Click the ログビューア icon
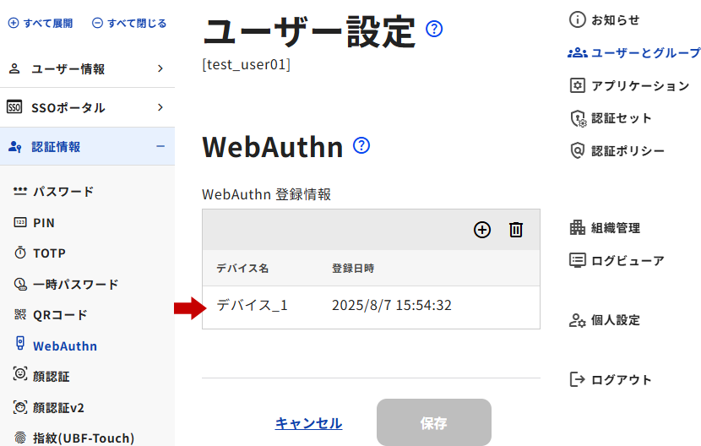Viewport: 701px width, 446px height. pos(578,260)
